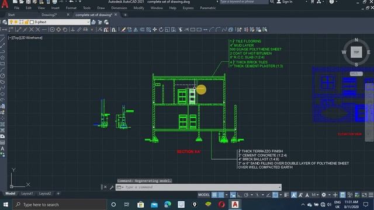Viewport: 374px width, 210px height.
Task: Click the Mirror tool icon
Action: coord(136,30)
